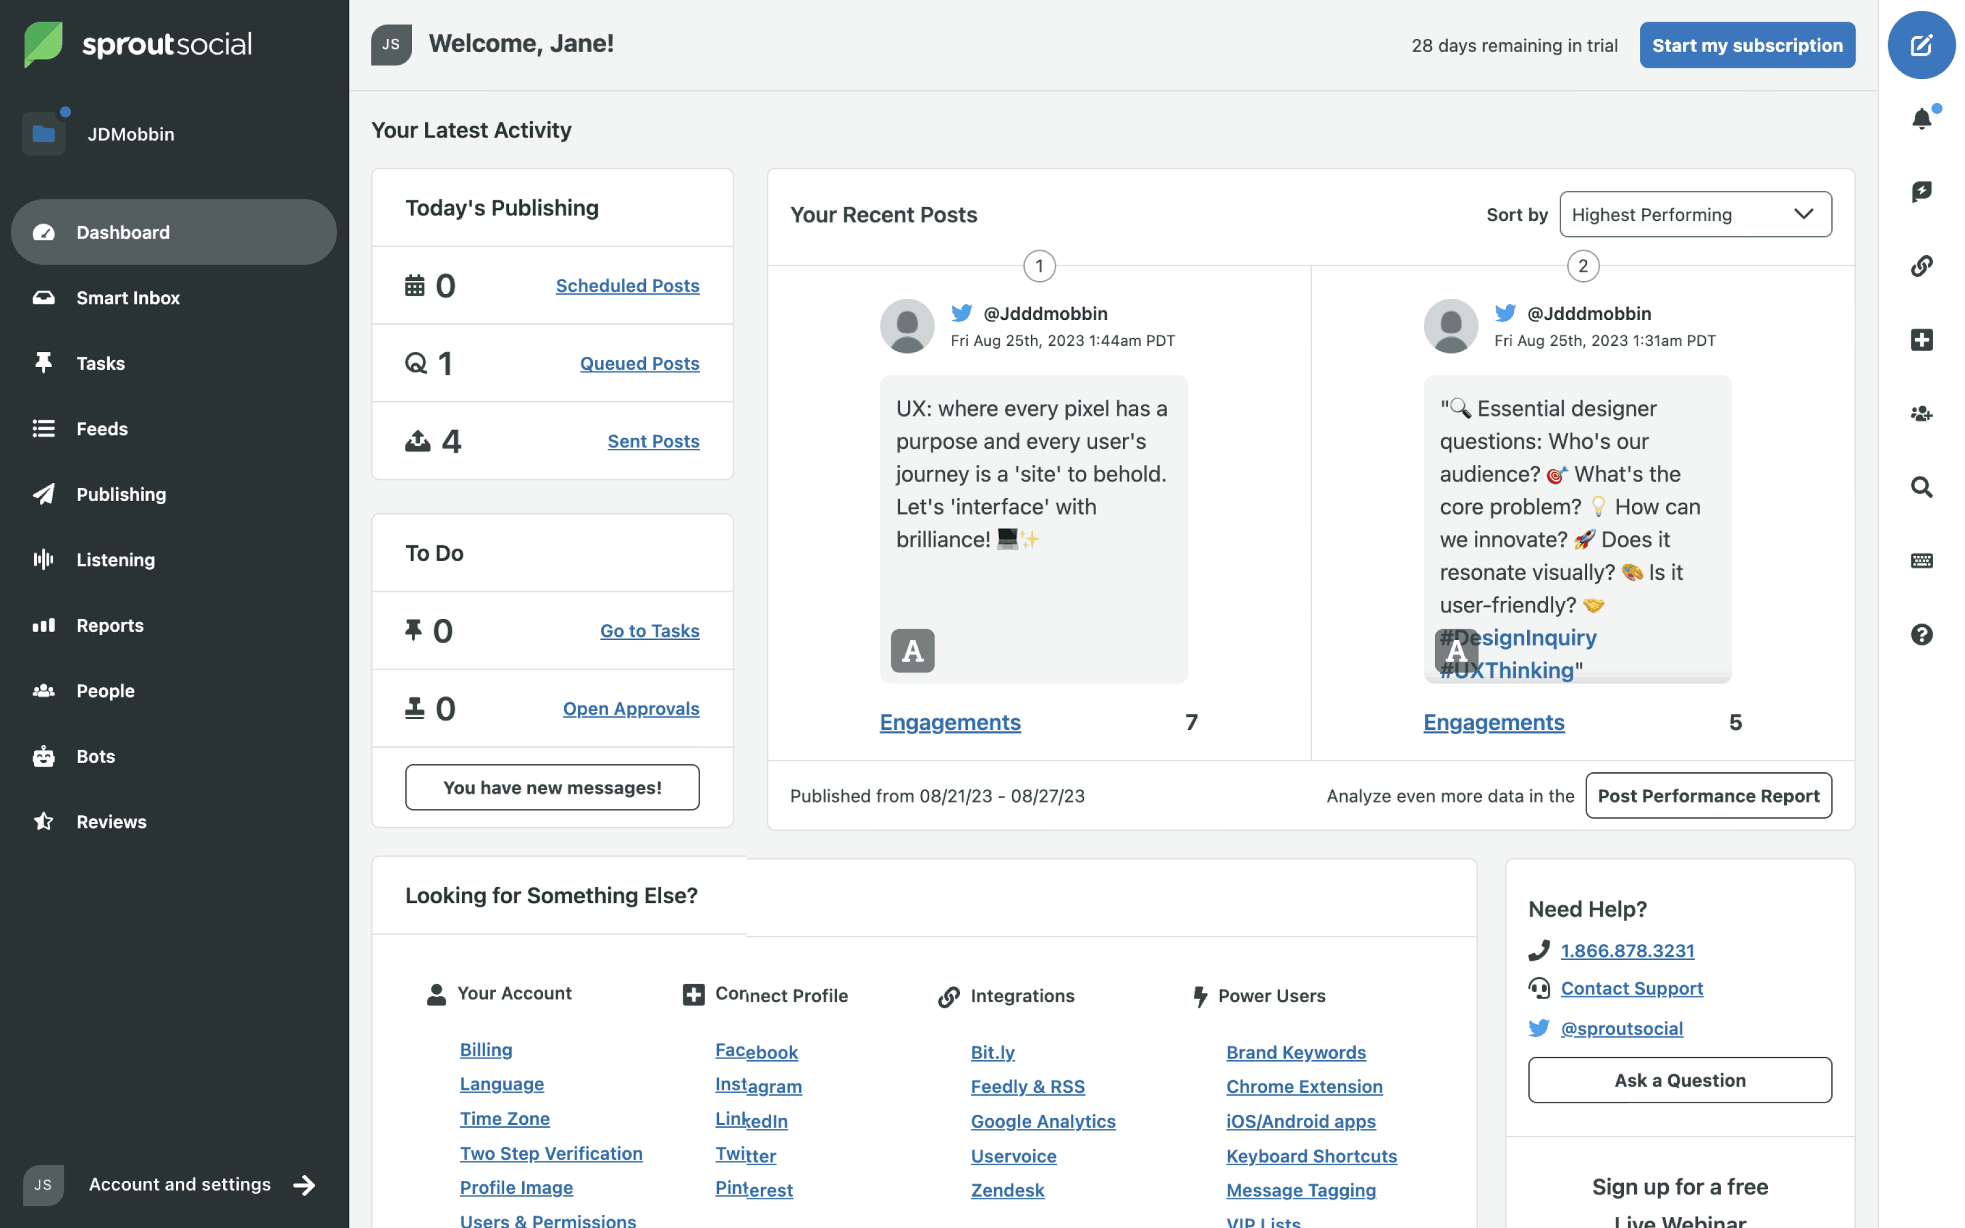
Task: Open the Post Performance Report
Action: coord(1708,795)
